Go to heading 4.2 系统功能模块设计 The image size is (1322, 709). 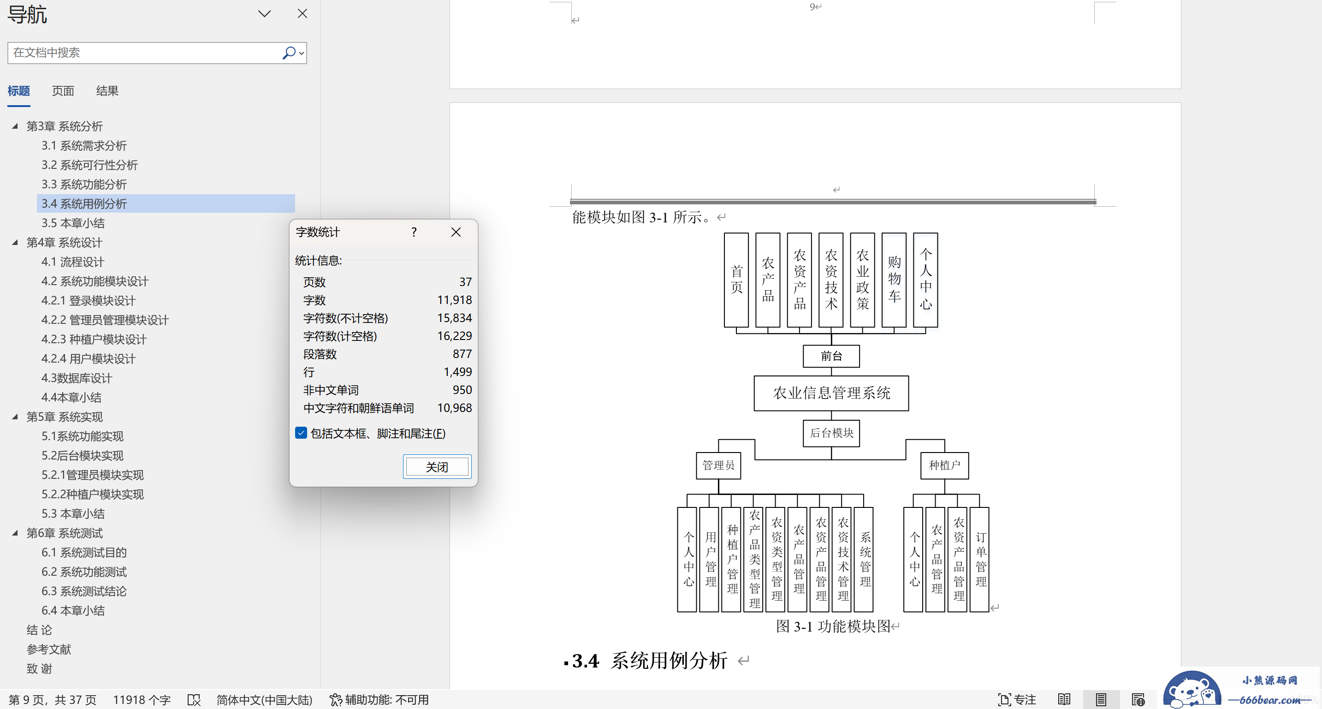[95, 281]
